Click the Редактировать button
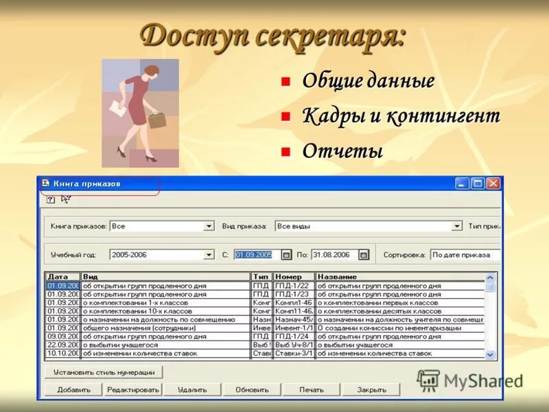The image size is (549, 412). point(133,390)
